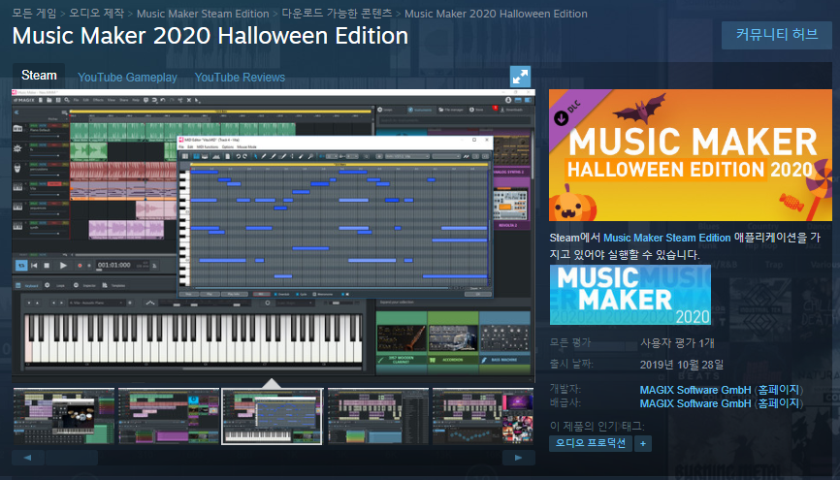
Task: Expand screenshot to fullscreen view icon
Action: click(520, 78)
